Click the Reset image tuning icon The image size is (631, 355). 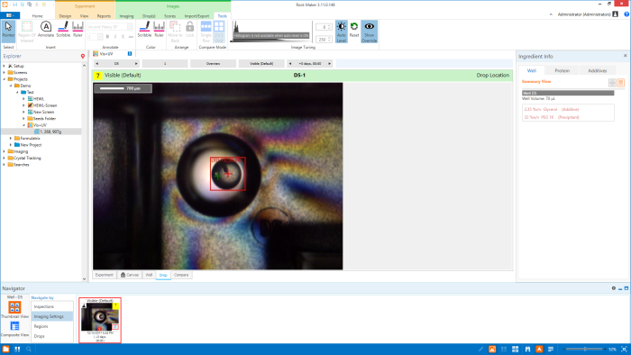click(x=354, y=30)
